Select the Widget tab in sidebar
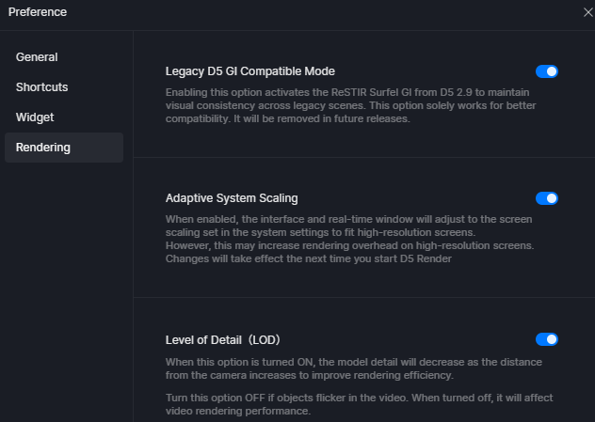Screen dimensions: 595x422 [35, 117]
